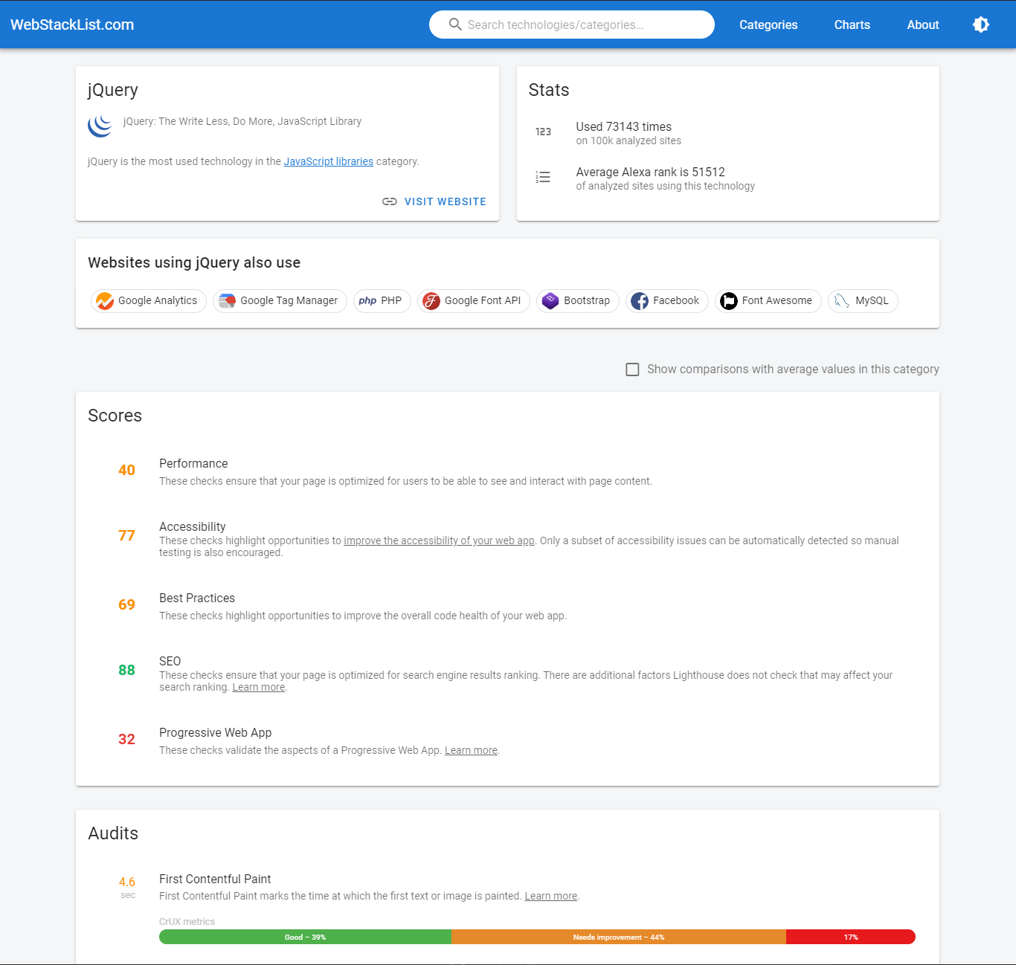Image resolution: width=1016 pixels, height=965 pixels.
Task: Click the Facebook icon chip
Action: pos(640,301)
